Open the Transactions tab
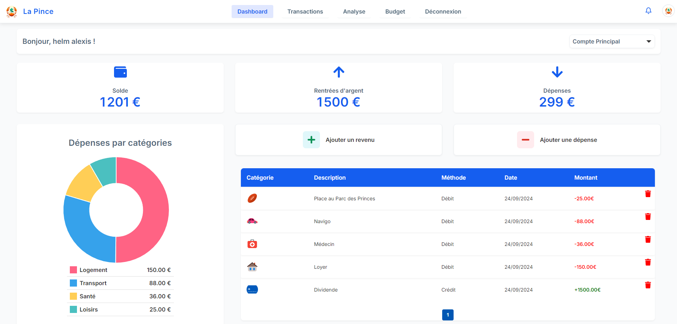Screen dimensions: 677x324 pyautogui.click(x=305, y=11)
